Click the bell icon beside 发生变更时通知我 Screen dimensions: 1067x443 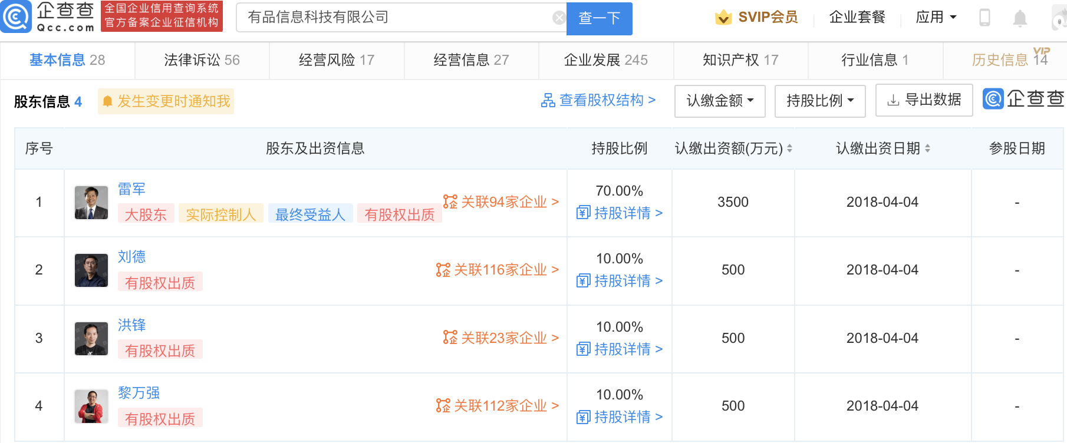point(107,101)
